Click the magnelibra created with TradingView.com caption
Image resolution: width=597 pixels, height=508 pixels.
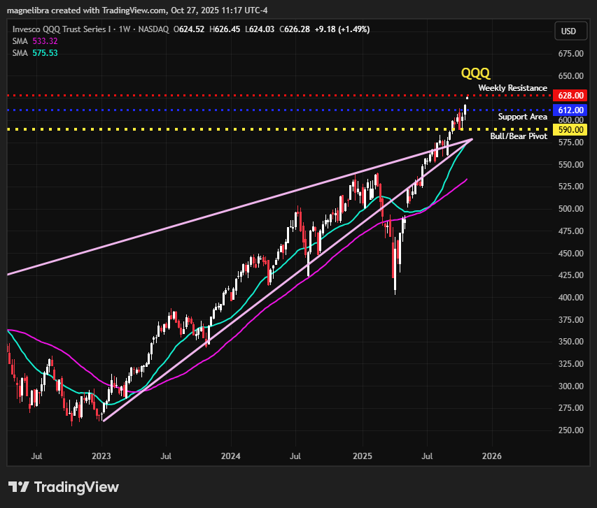(137, 10)
